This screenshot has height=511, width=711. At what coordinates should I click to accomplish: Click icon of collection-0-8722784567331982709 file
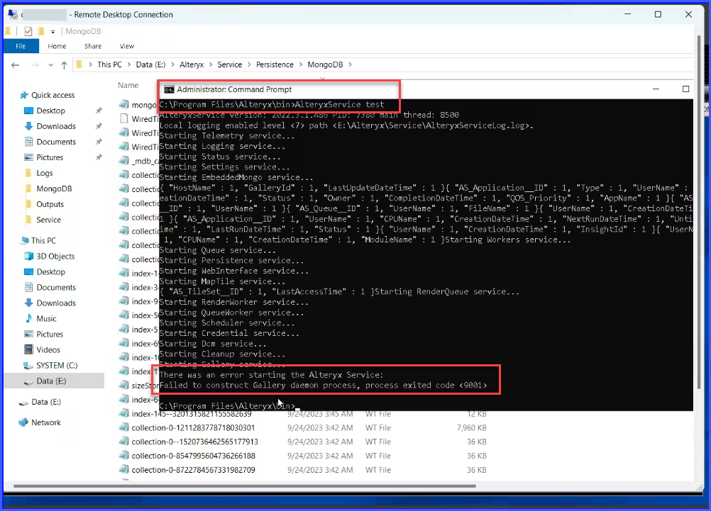click(123, 470)
